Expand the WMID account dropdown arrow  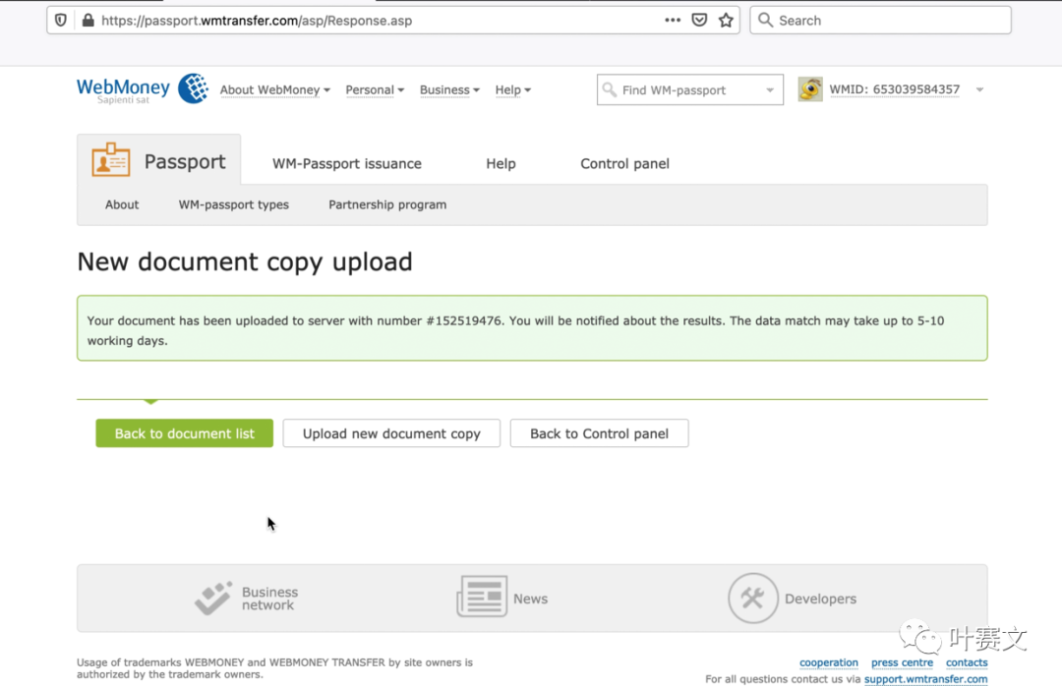tap(979, 90)
